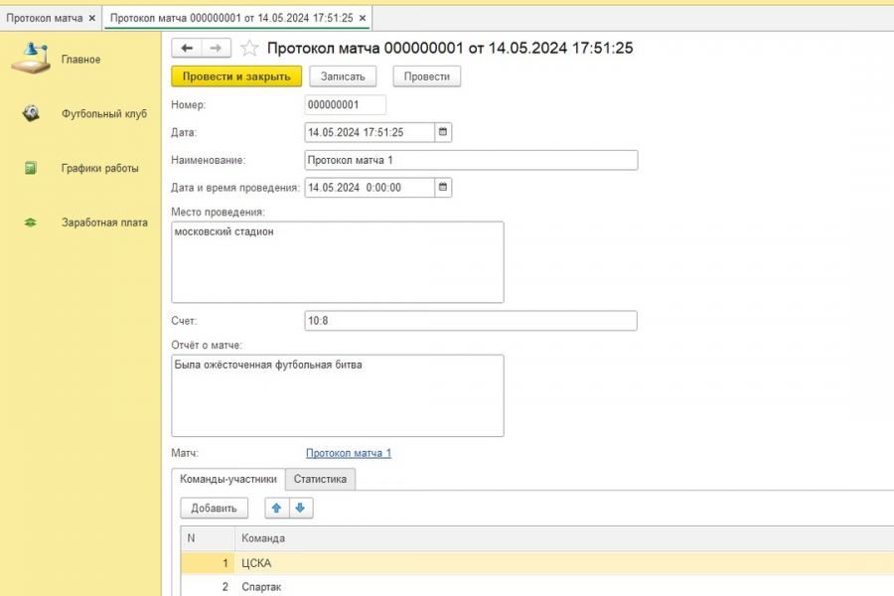Move team row down with blue arrow
This screenshot has width=894, height=596.
[x=300, y=508]
